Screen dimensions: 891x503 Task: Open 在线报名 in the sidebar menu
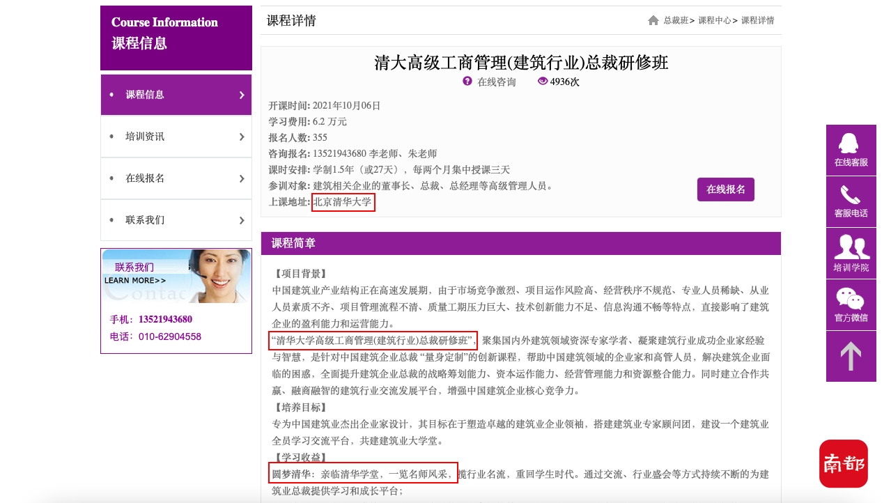pos(176,178)
